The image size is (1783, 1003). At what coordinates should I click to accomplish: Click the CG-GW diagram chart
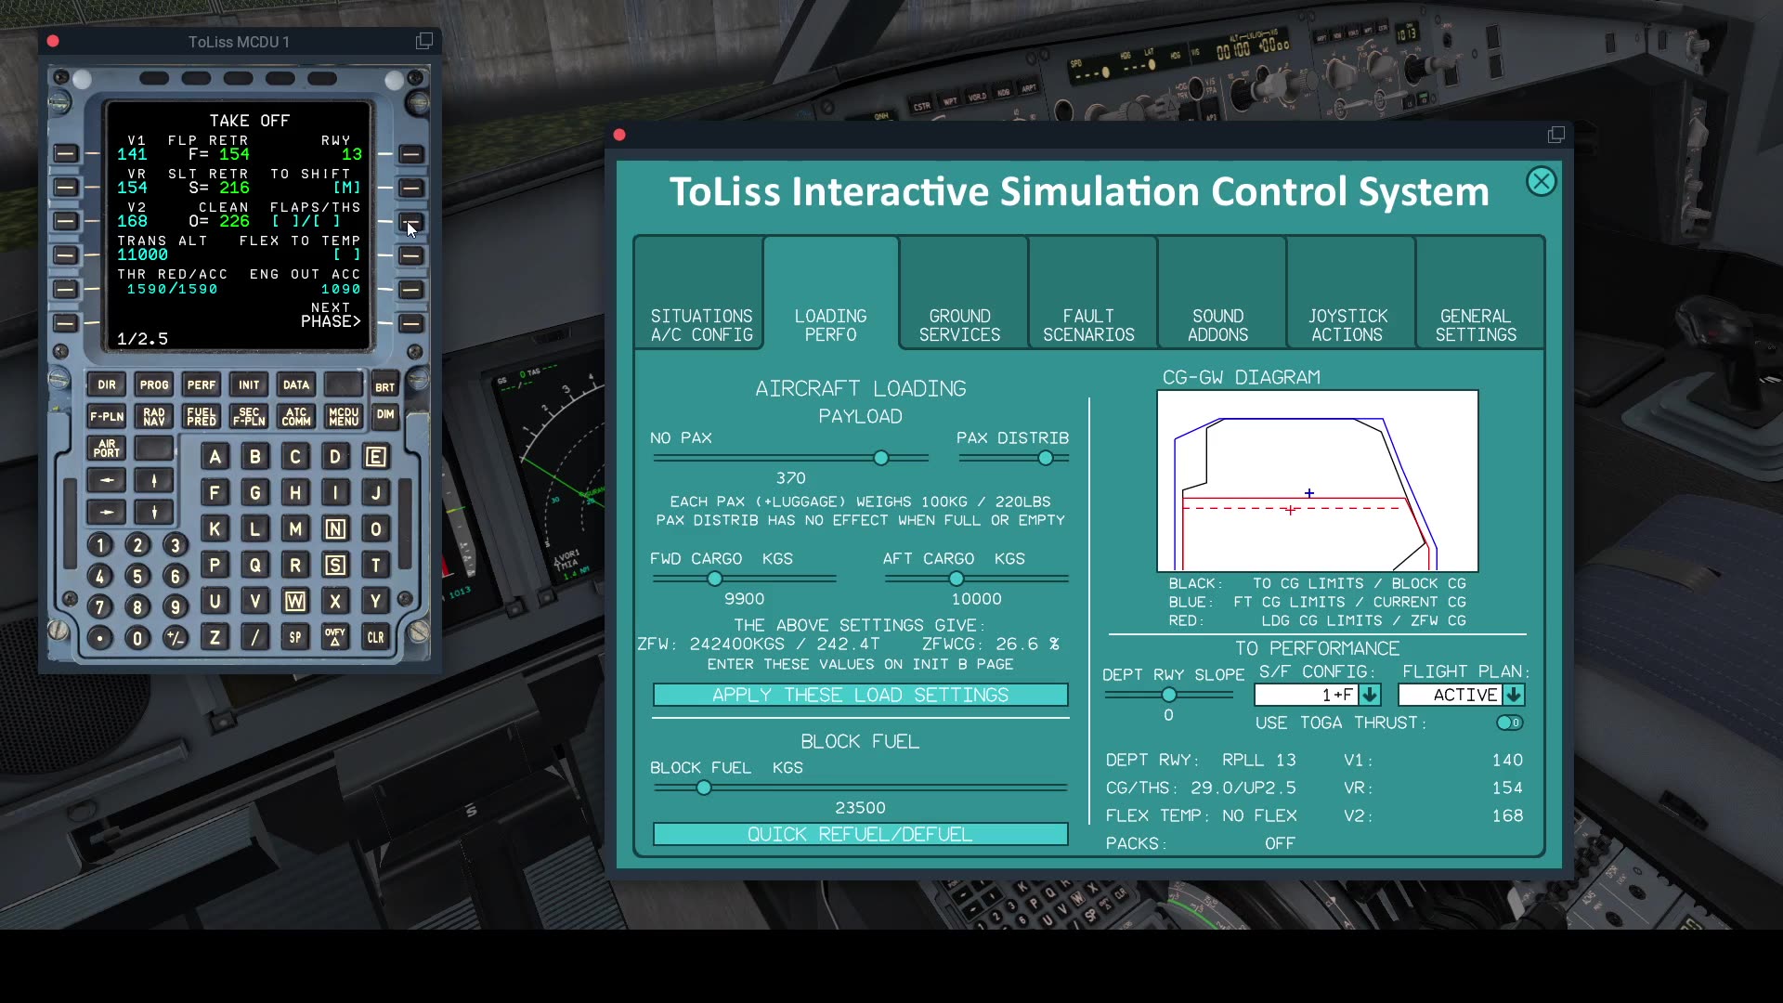pos(1317,480)
